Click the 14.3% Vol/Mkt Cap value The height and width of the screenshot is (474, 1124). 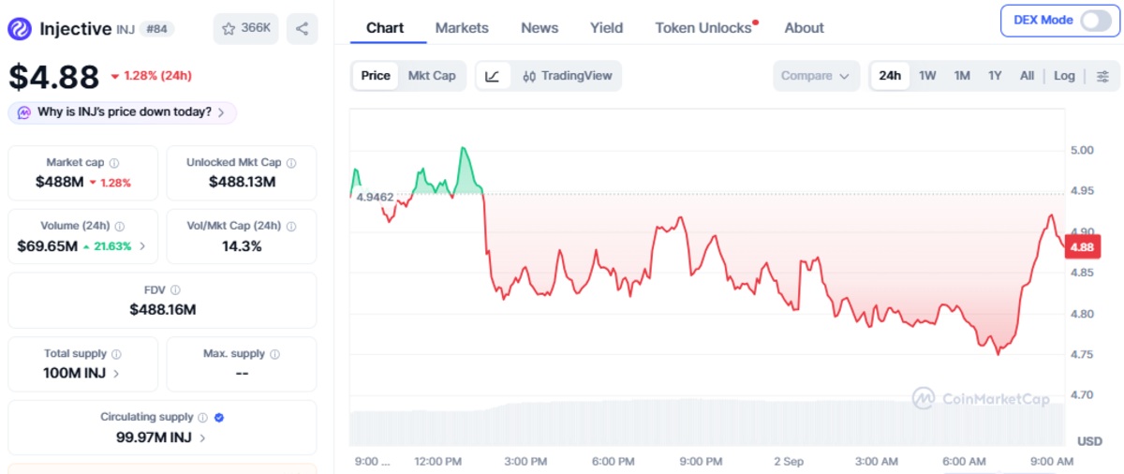pos(242,246)
